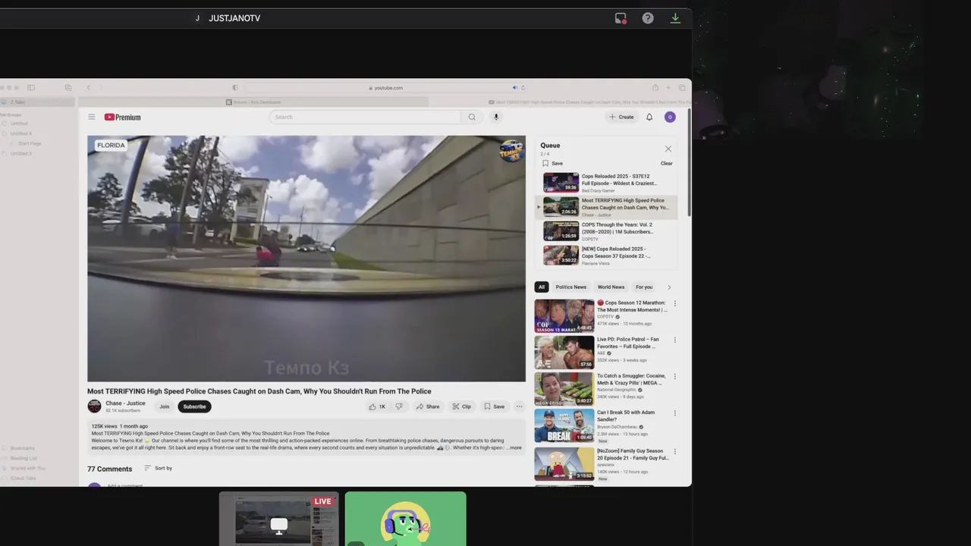Open help question mark in top bar
Image resolution: width=971 pixels, height=546 pixels.
[x=648, y=18]
